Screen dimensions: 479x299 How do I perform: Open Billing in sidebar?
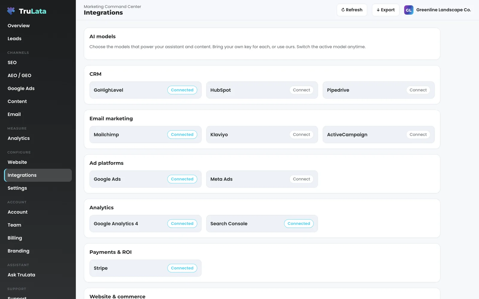38,238
